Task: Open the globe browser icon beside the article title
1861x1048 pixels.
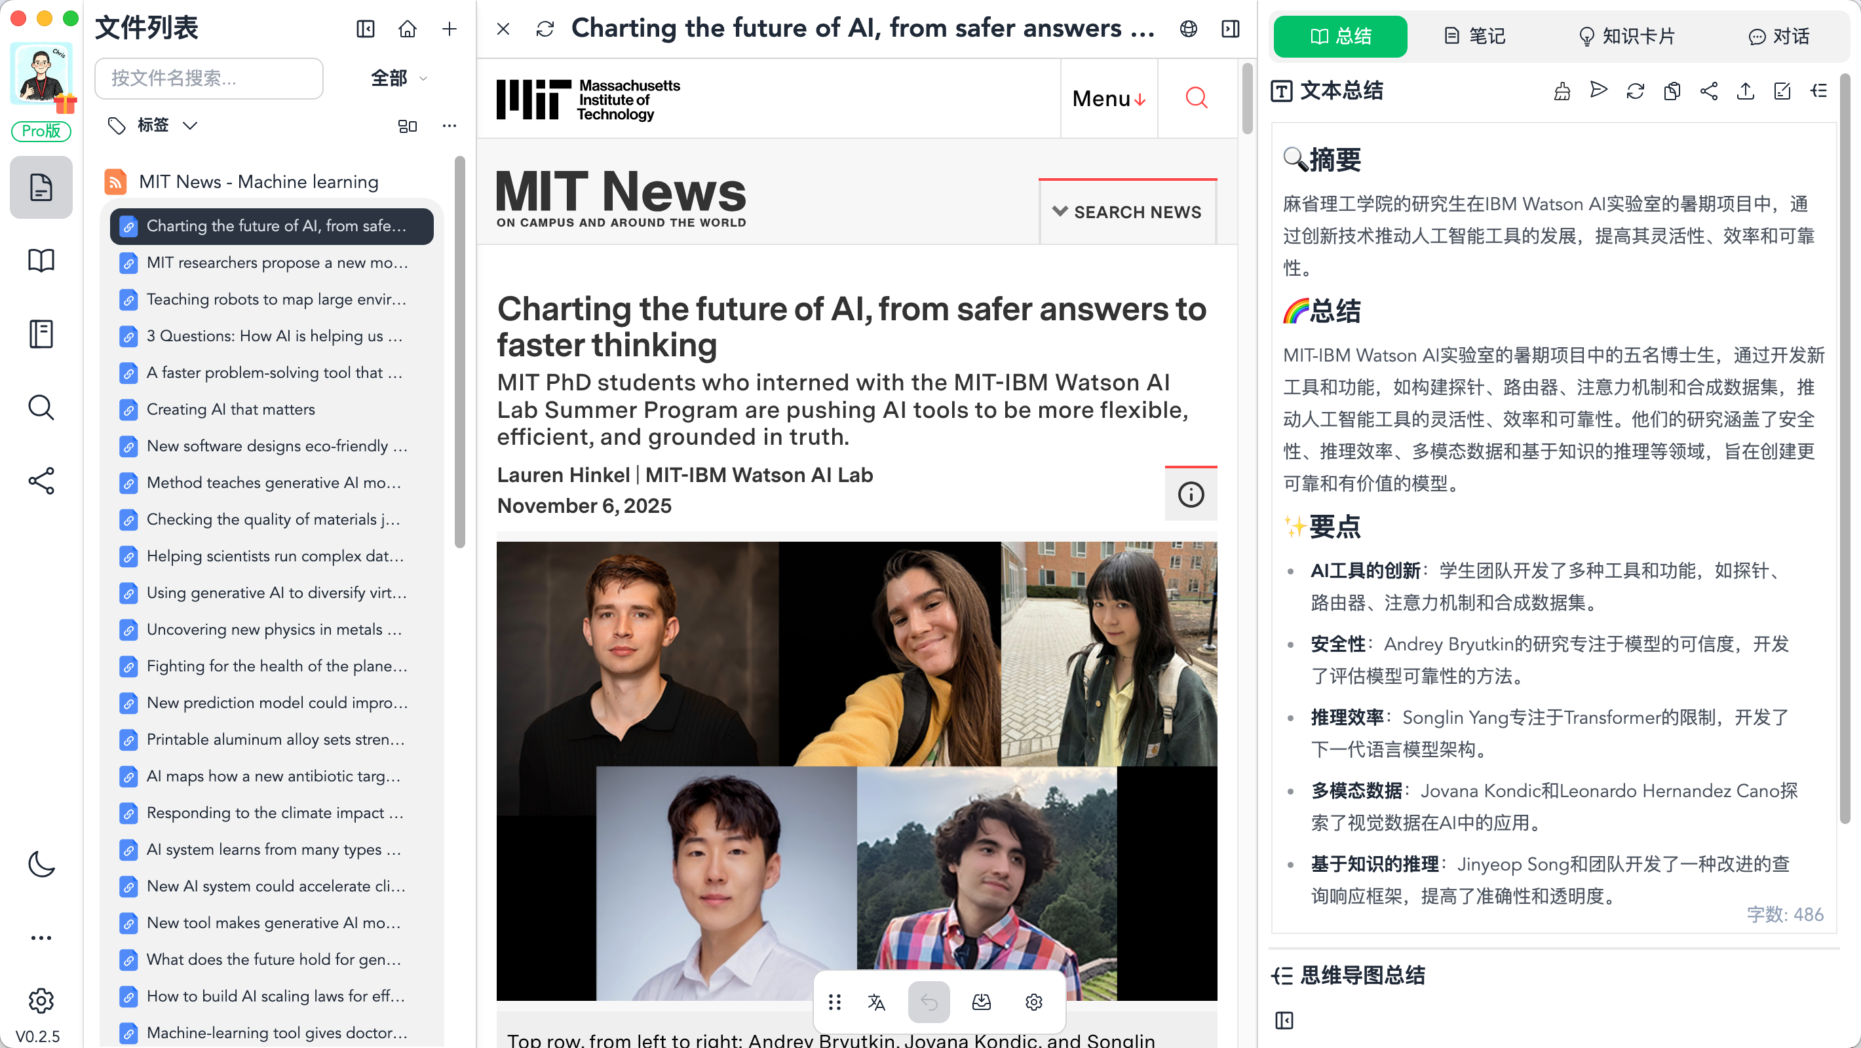Action: point(1189,29)
